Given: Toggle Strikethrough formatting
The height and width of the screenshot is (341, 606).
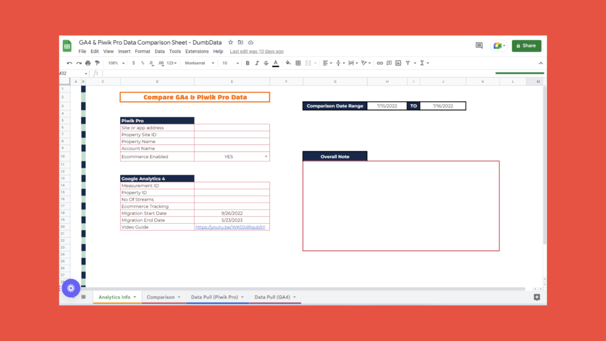Looking at the screenshot, I should point(266,63).
